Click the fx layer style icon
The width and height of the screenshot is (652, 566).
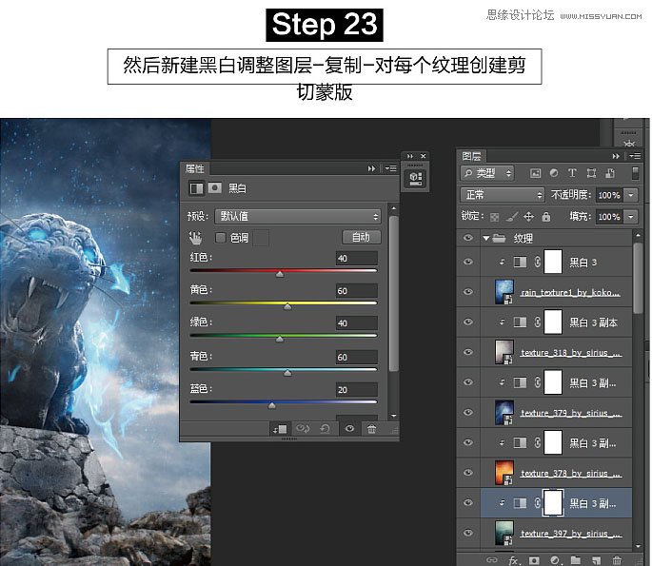515,561
